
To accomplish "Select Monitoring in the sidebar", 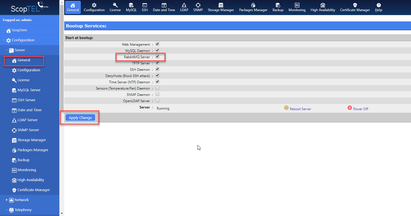I will click(30, 170).
